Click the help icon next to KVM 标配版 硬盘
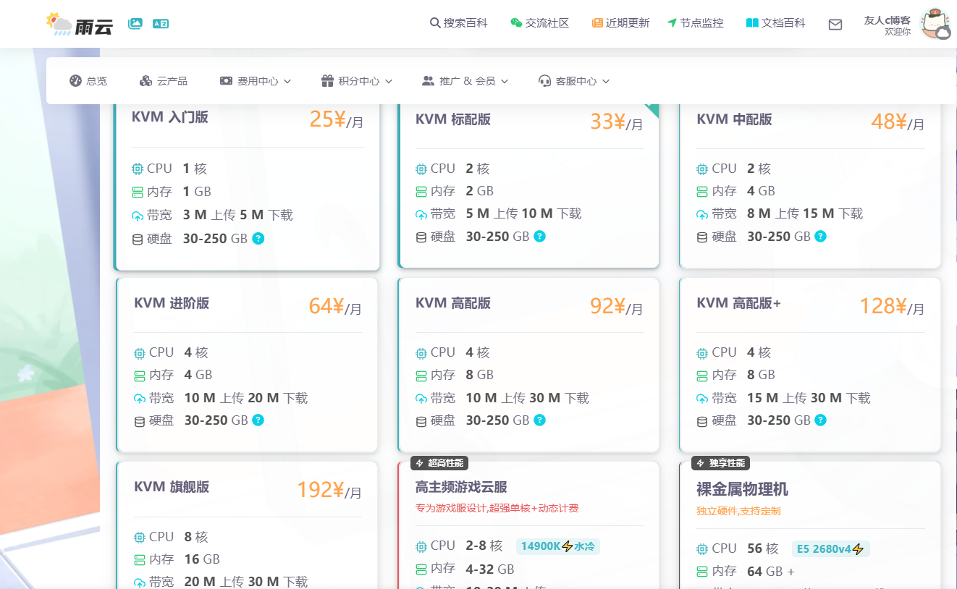Screen dimensions: 957x589 (539, 236)
